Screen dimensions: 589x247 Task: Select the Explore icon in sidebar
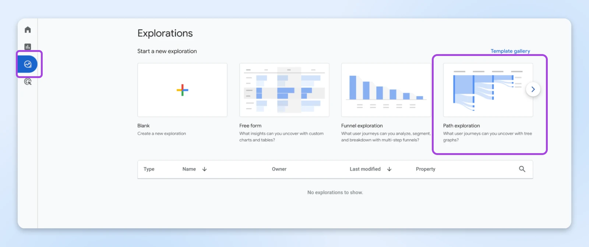(28, 64)
